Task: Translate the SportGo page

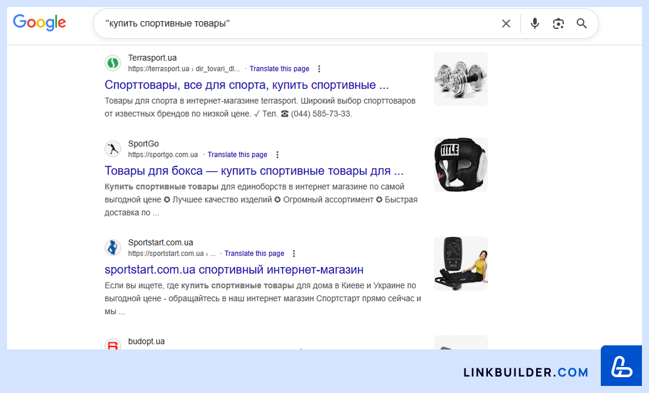Action: (x=237, y=155)
